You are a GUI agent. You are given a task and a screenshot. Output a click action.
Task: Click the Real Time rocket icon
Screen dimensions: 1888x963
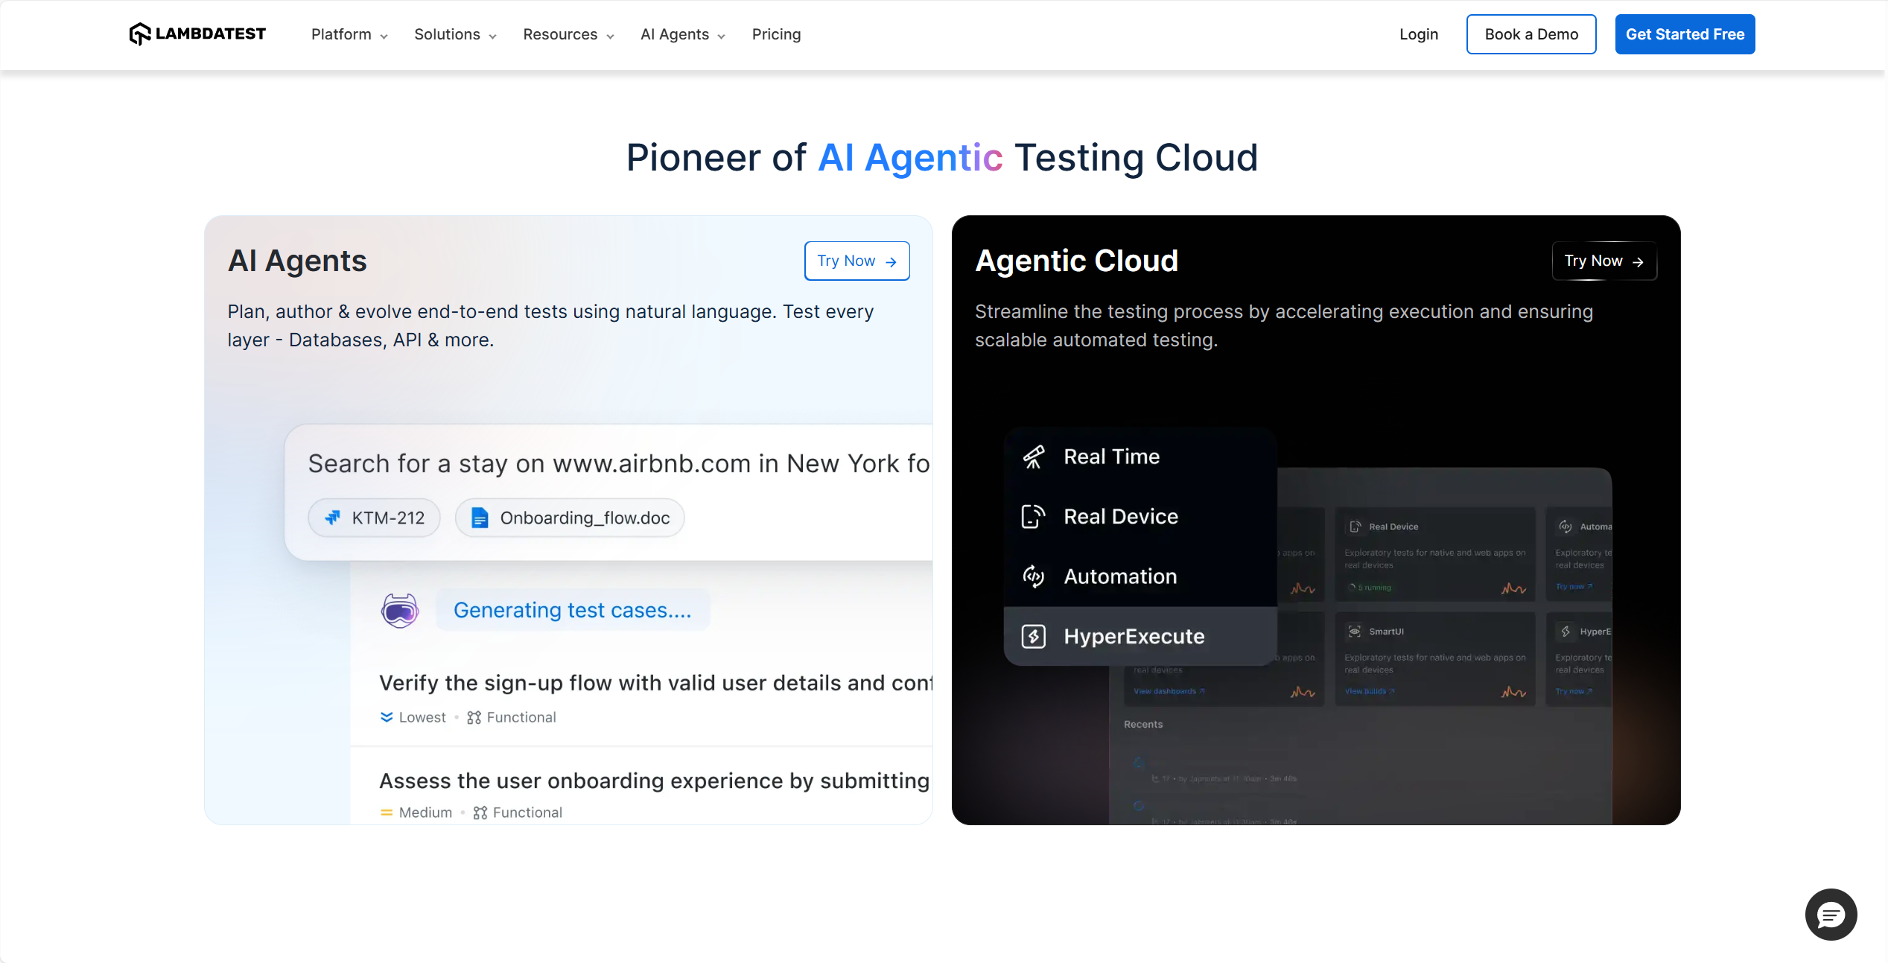tap(1033, 457)
